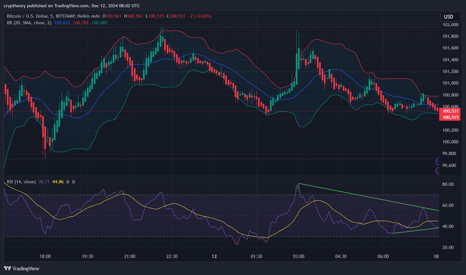Click the red 100,515 price tag

[450, 117]
